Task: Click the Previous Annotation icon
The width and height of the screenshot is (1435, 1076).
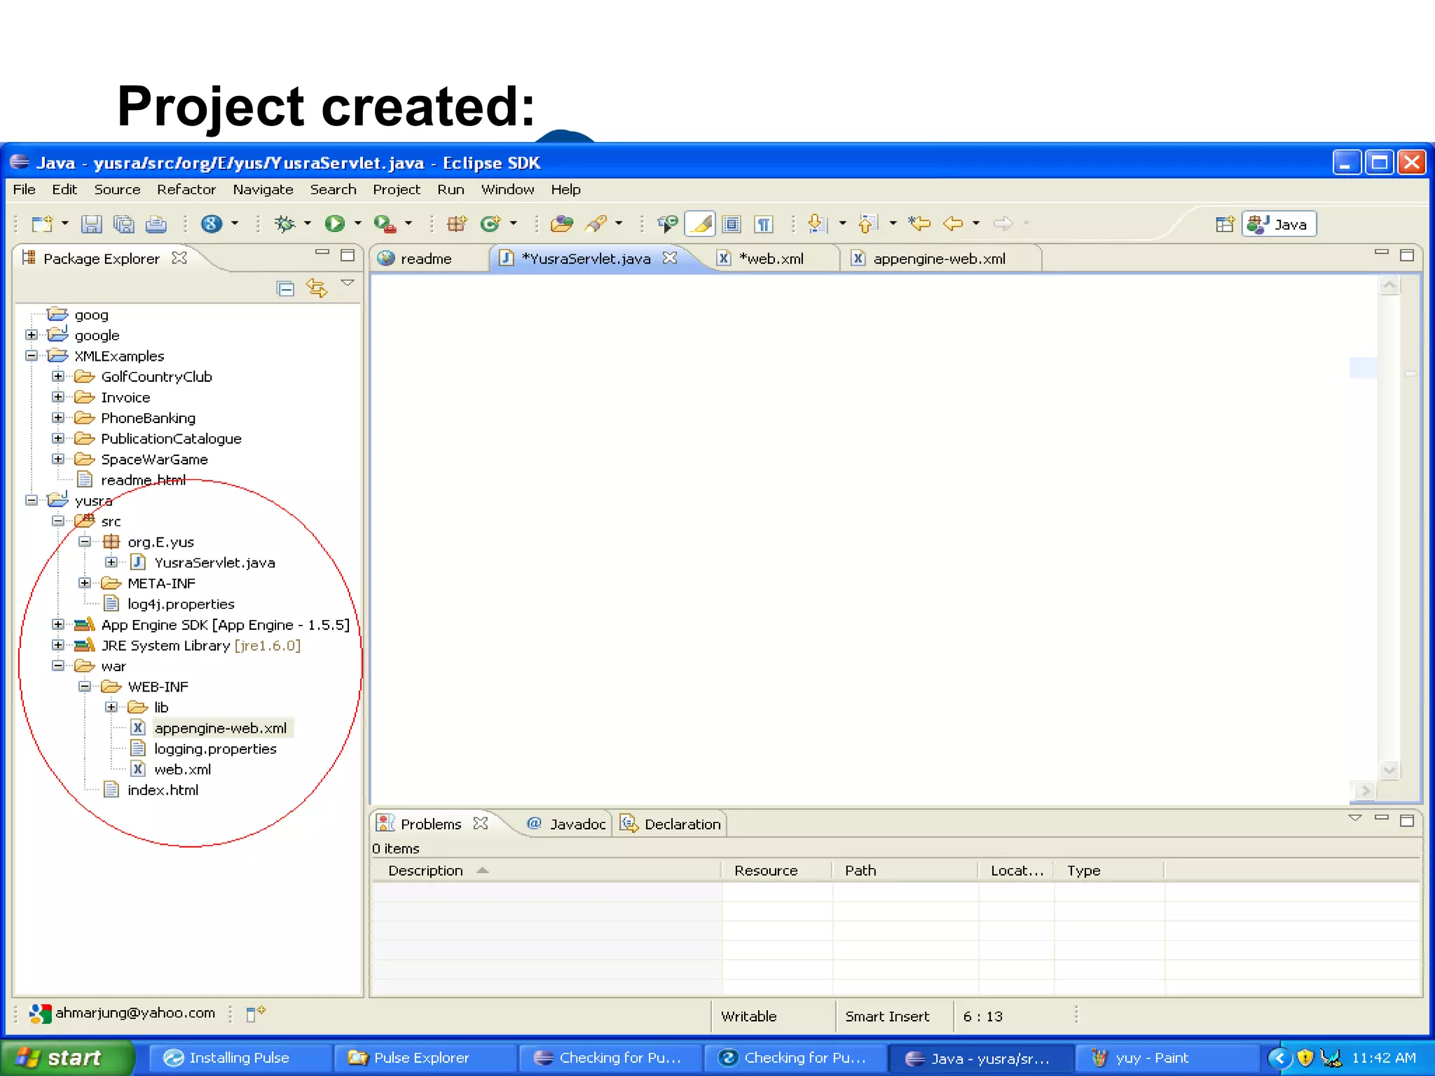Action: point(868,223)
